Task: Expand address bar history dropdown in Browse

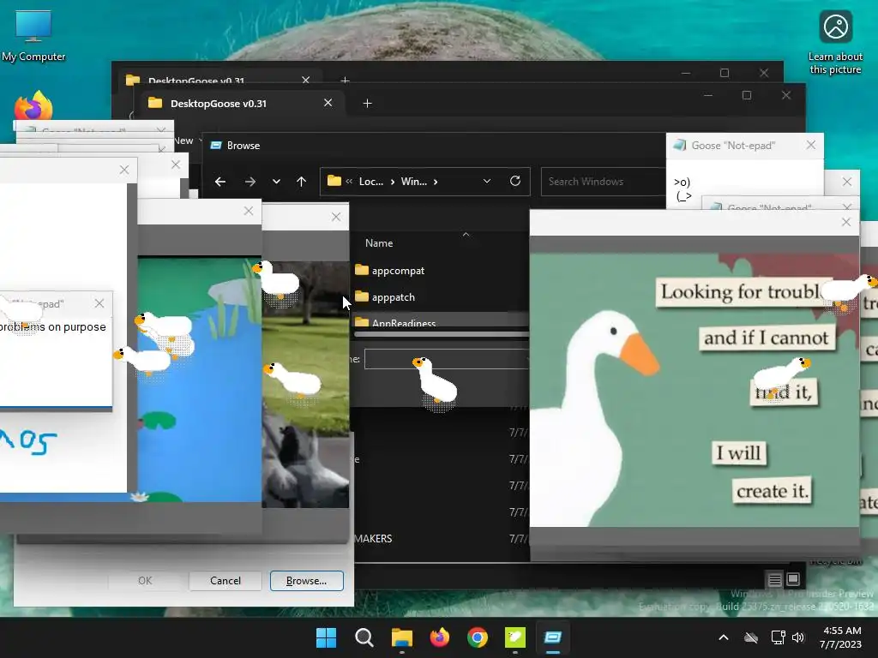Action: (x=487, y=181)
